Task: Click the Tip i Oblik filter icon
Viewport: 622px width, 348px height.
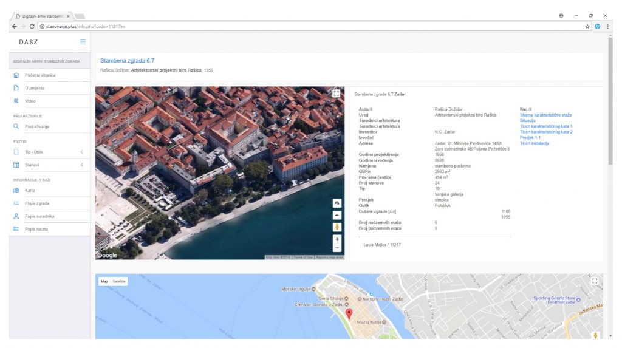Action: [x=16, y=152]
